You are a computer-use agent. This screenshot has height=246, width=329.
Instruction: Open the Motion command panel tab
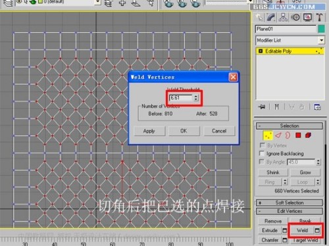295,17
